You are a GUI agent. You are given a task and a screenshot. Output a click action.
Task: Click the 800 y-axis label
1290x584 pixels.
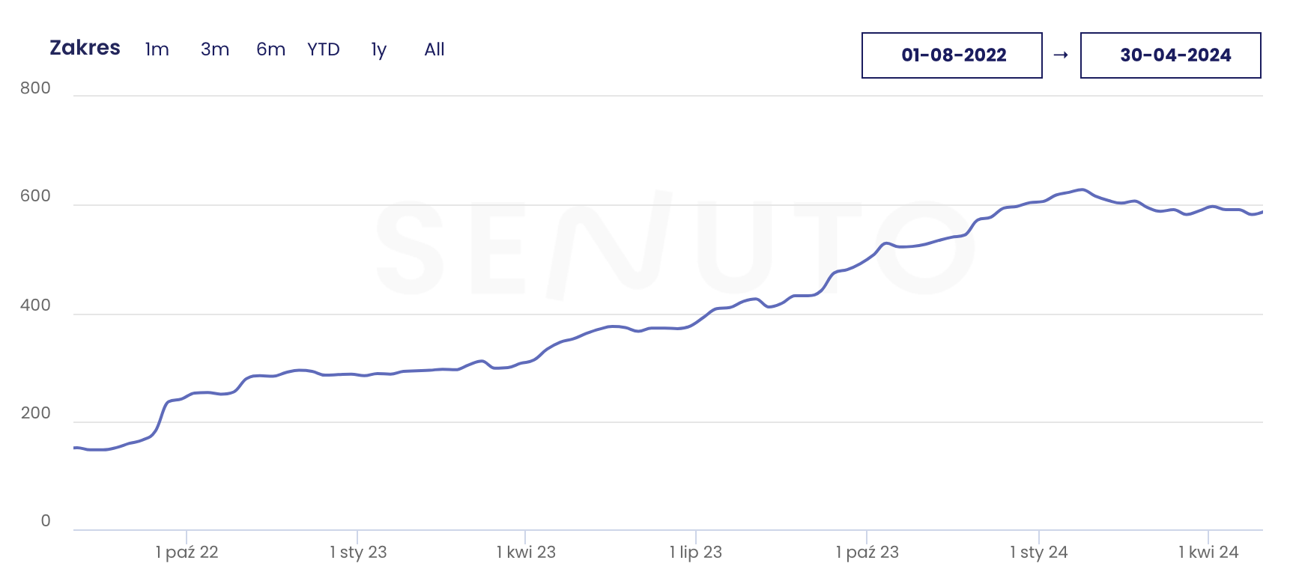[x=35, y=88]
